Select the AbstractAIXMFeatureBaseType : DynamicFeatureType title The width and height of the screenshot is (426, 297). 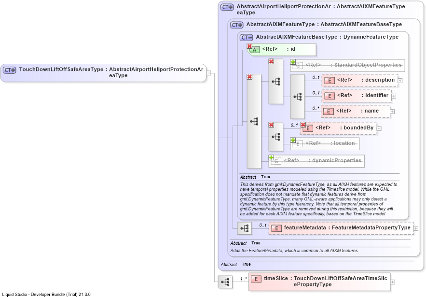(x=327, y=37)
